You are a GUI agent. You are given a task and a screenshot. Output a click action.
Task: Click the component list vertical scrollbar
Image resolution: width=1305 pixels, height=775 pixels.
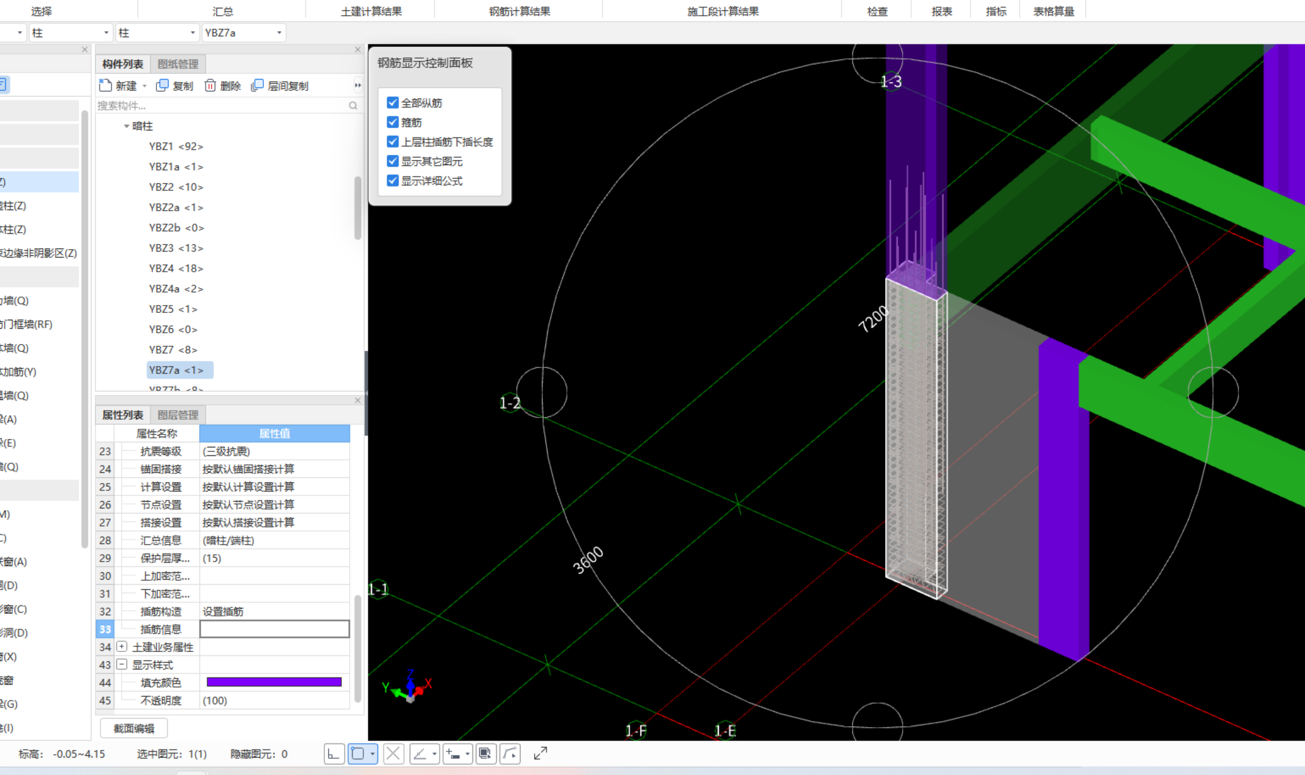358,208
